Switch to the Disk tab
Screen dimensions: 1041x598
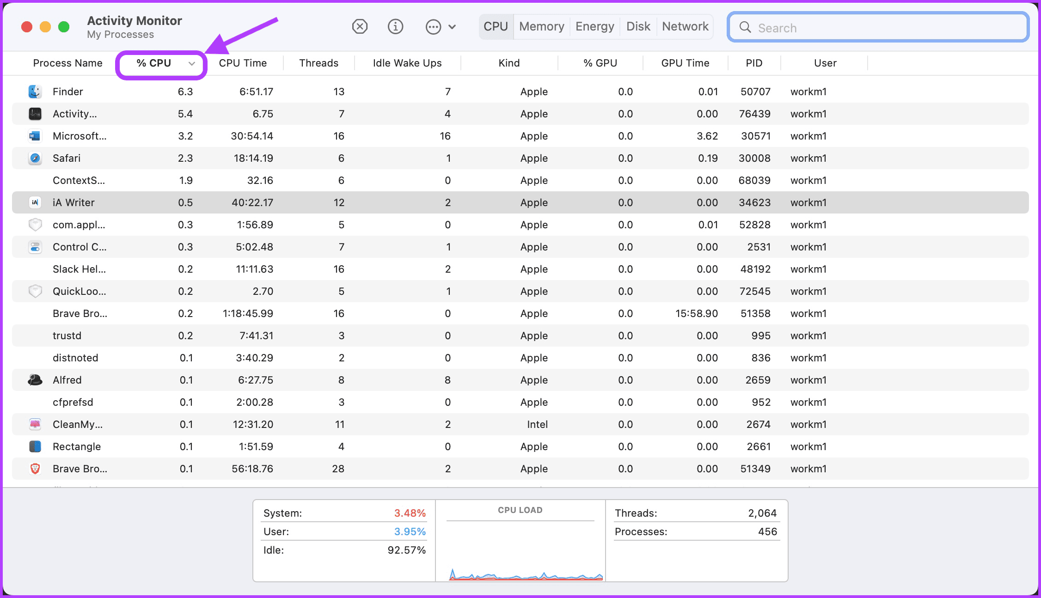click(638, 26)
